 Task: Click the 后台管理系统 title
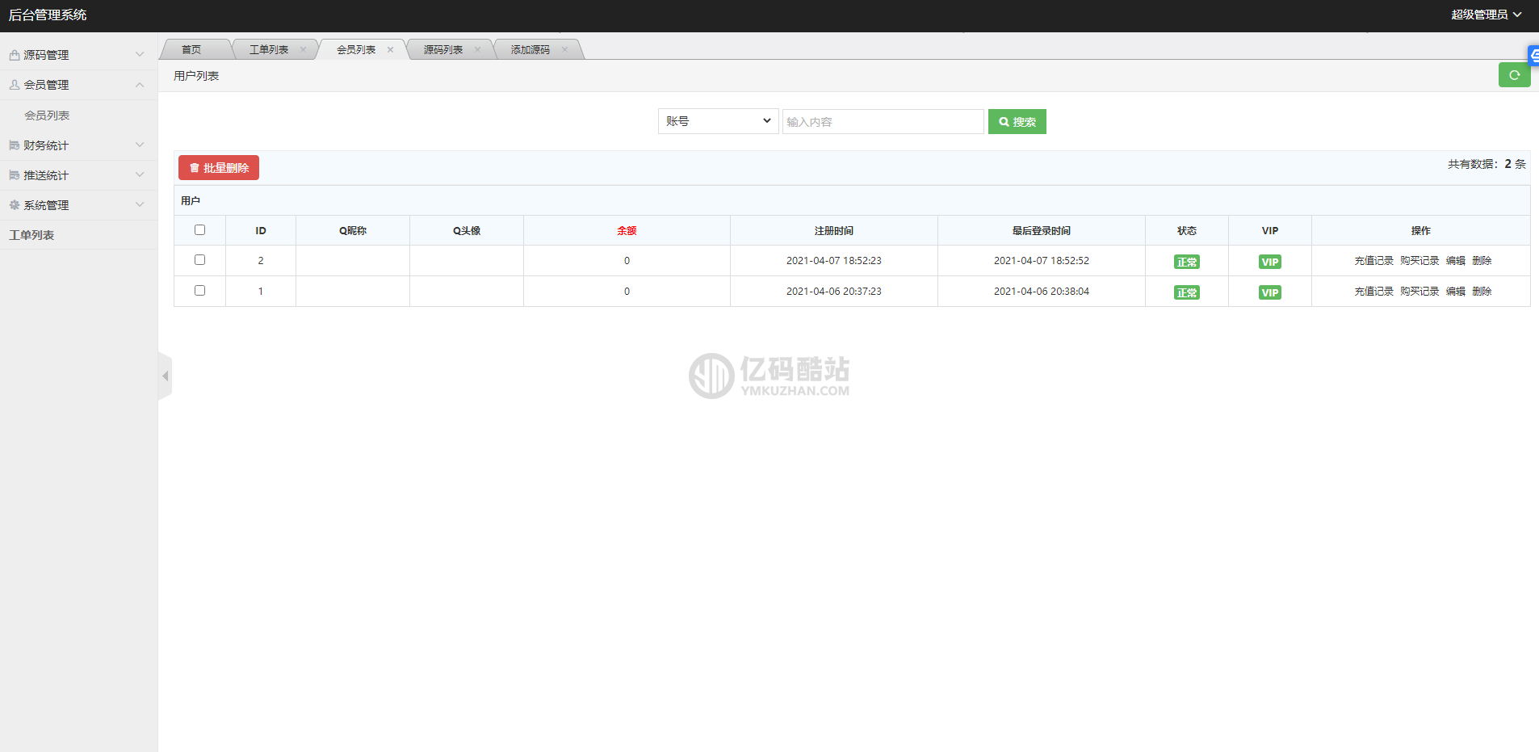[x=48, y=15]
